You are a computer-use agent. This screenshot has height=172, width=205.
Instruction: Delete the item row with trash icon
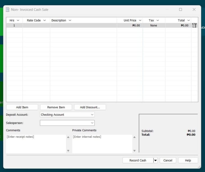[194, 26]
